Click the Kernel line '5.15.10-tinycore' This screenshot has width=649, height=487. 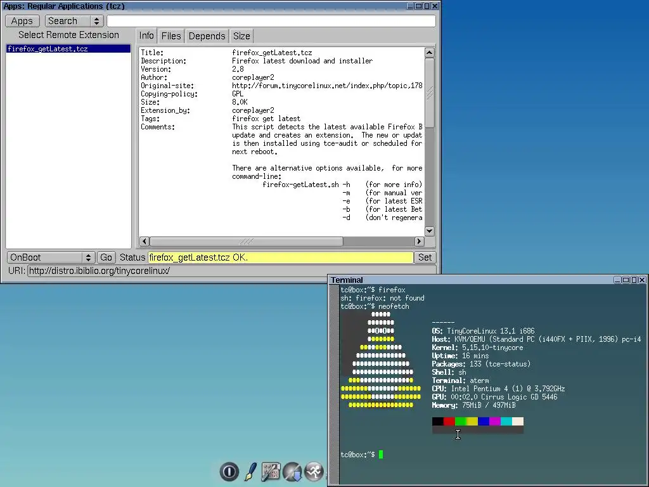[477, 347]
